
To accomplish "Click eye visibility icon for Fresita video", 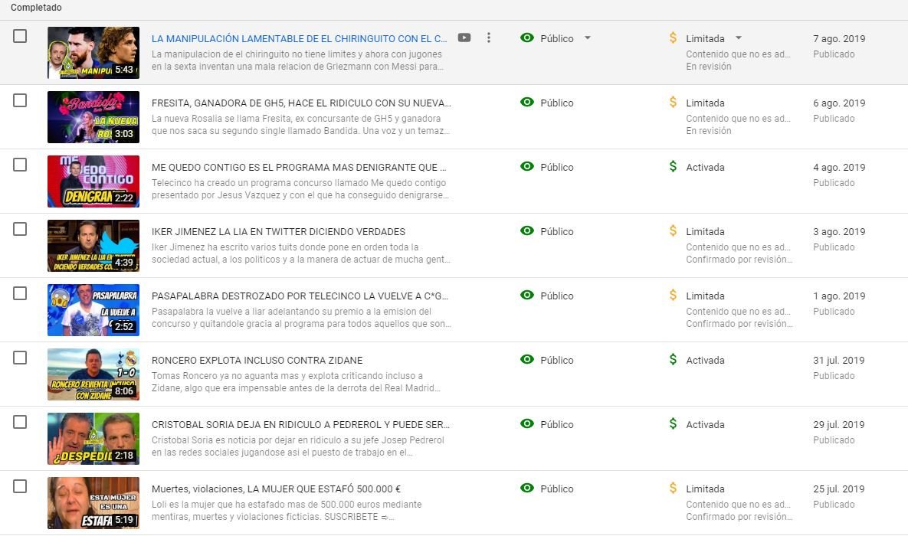I will click(527, 102).
